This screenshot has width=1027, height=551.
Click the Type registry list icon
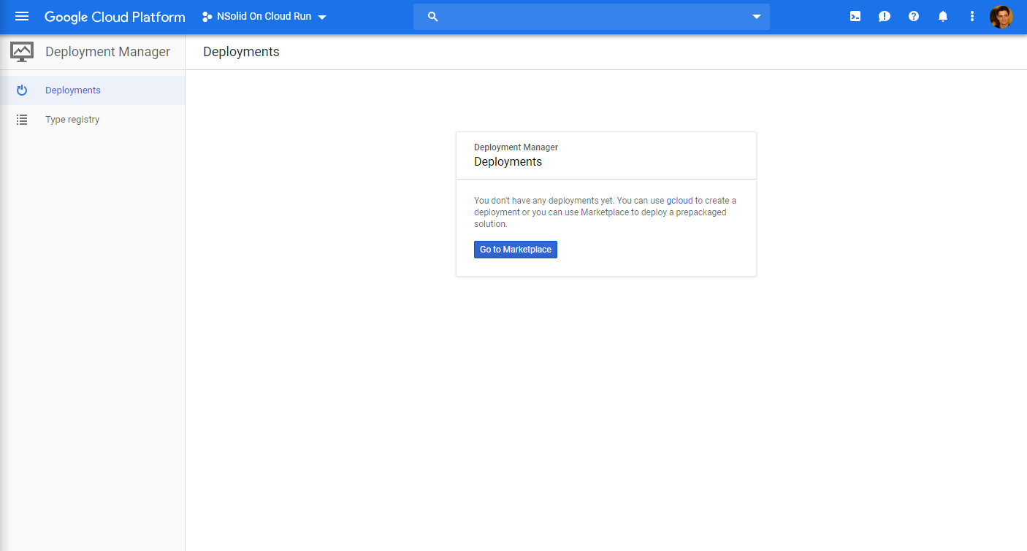click(x=22, y=120)
